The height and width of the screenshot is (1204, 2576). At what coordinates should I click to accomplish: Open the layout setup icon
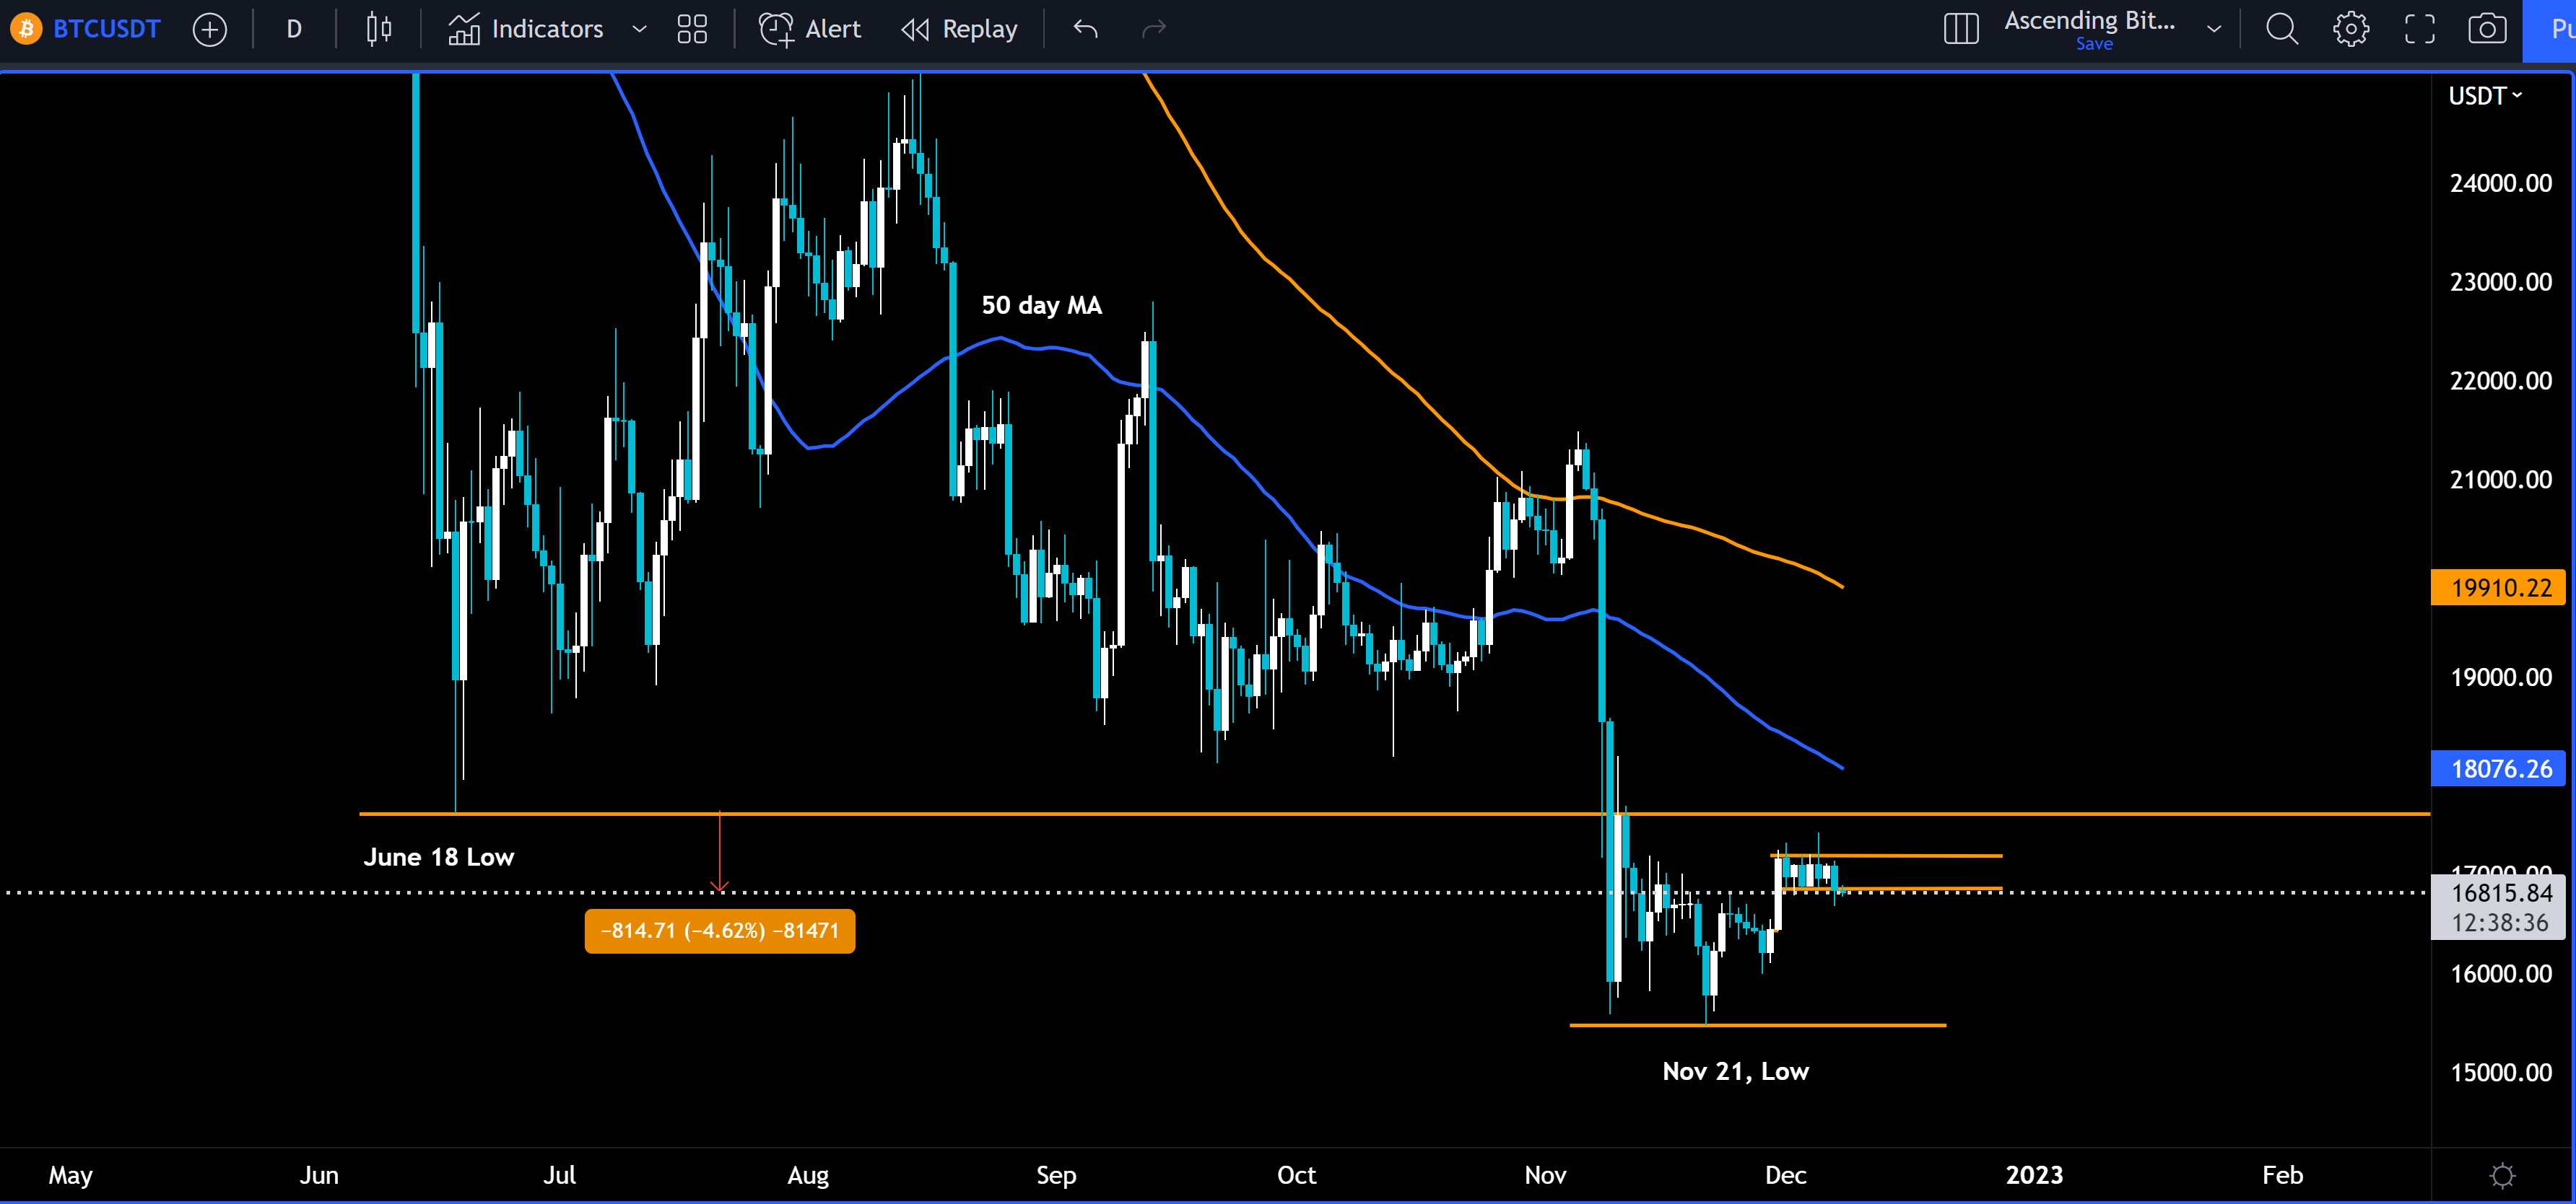click(1961, 29)
